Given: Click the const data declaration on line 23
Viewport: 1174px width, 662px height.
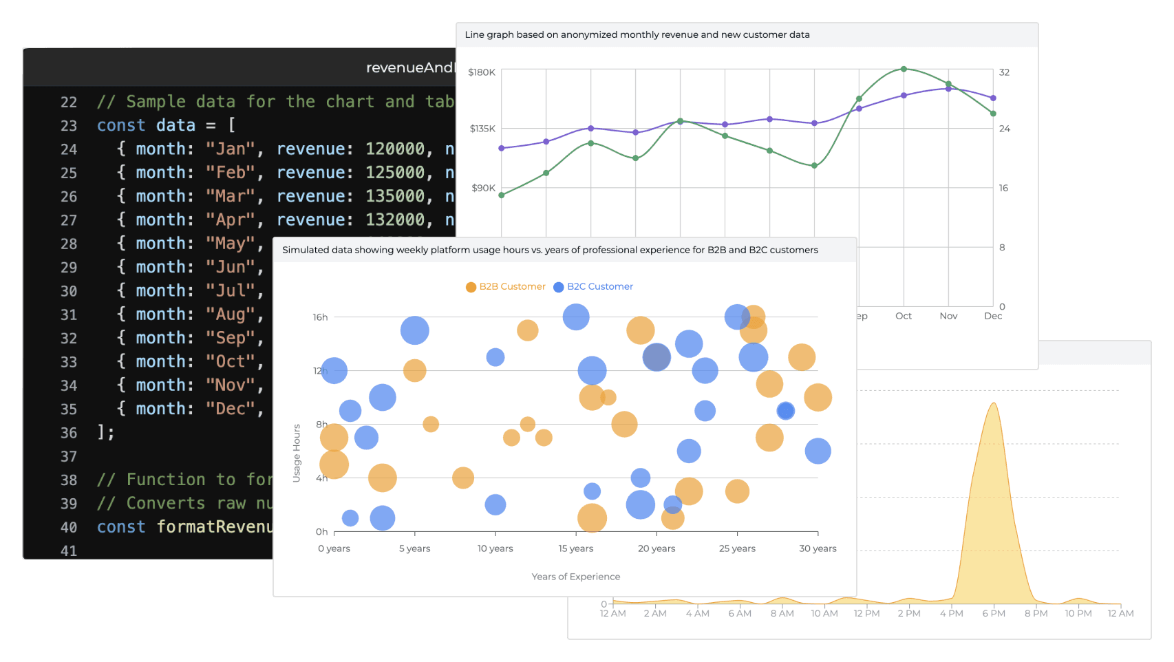Looking at the screenshot, I should click(x=146, y=125).
